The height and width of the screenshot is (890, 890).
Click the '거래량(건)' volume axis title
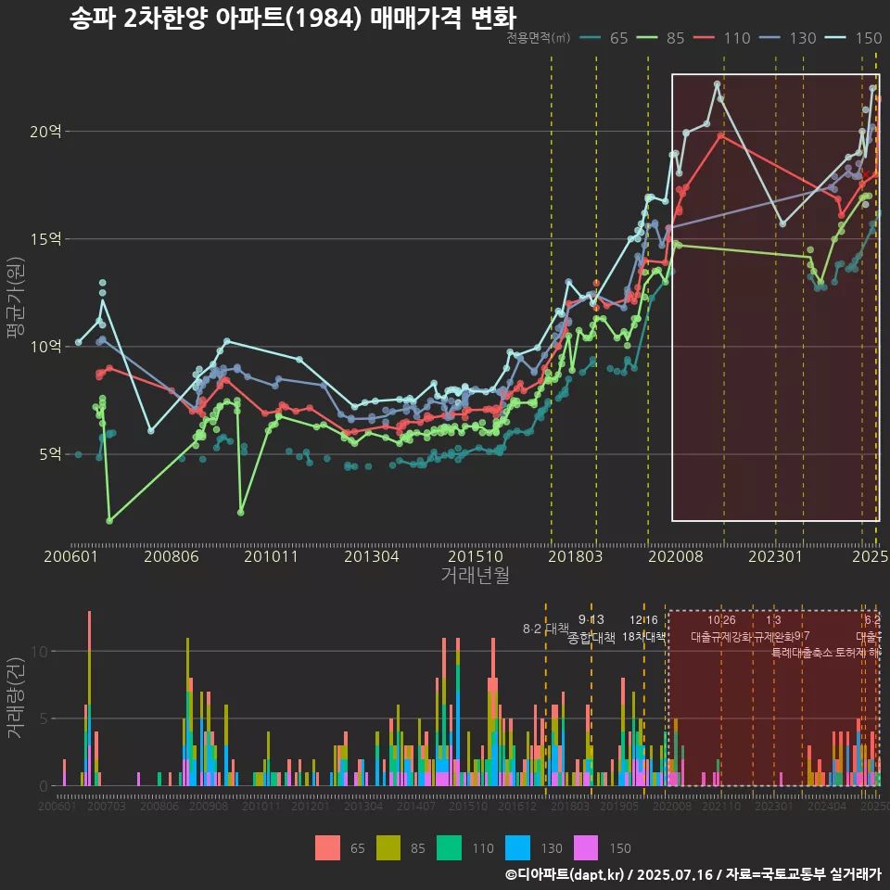(15, 698)
